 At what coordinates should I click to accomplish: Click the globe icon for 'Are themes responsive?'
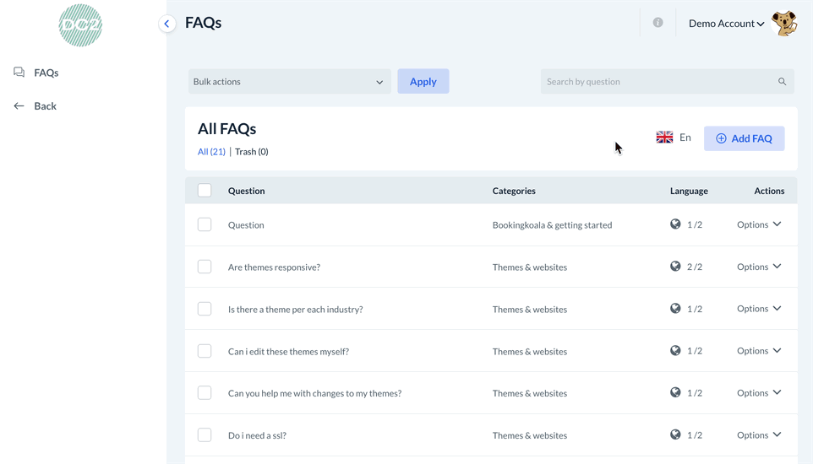point(675,267)
